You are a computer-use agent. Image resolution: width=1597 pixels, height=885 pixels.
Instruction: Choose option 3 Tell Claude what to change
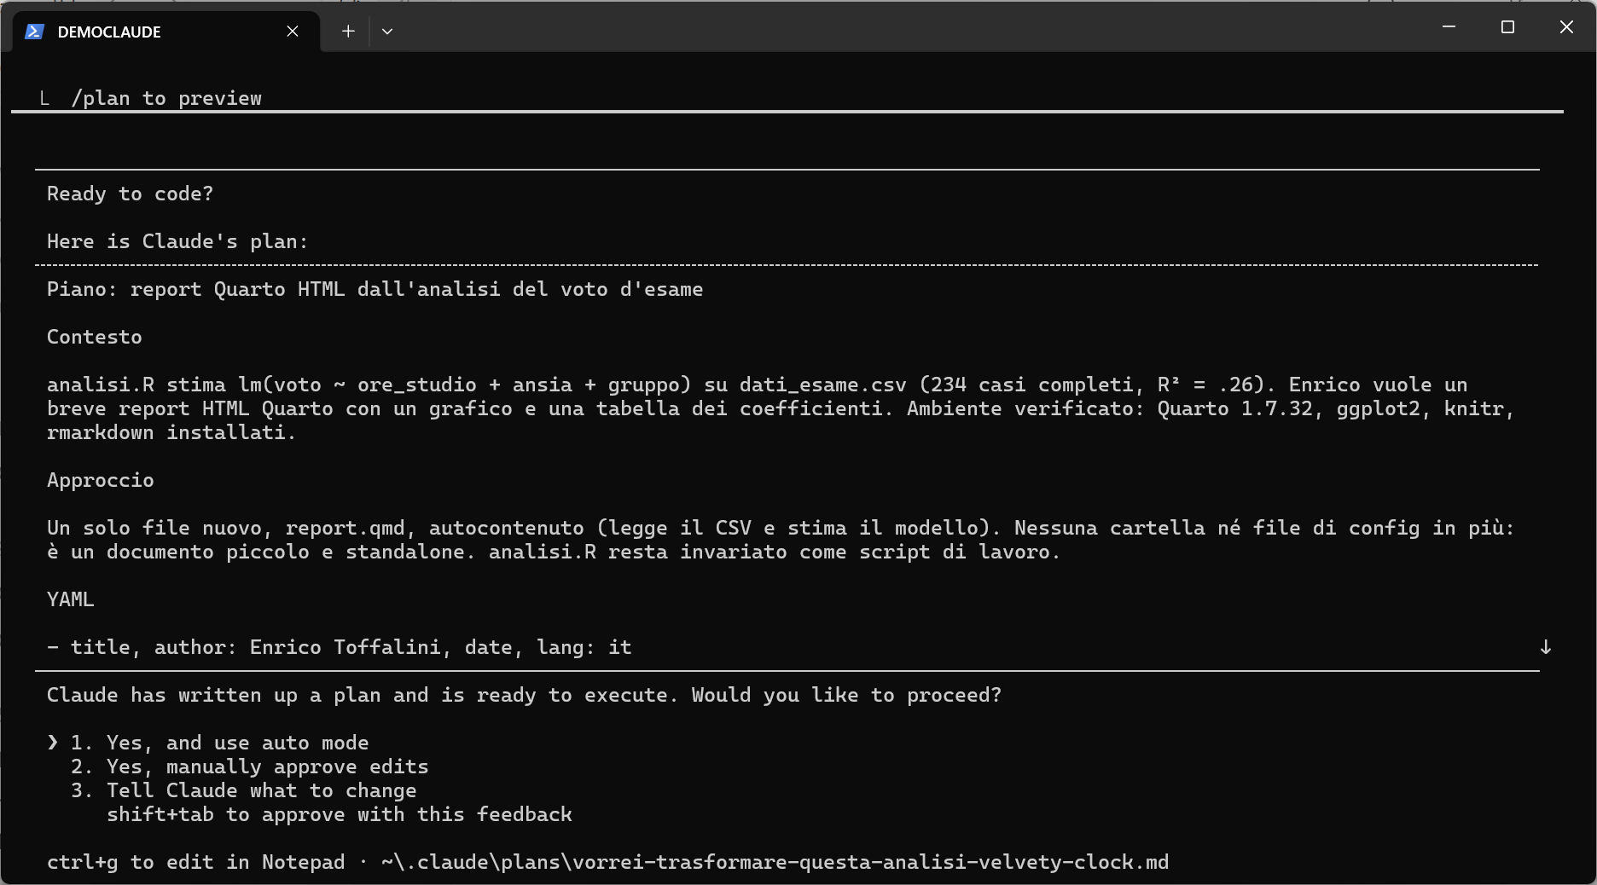tap(243, 790)
